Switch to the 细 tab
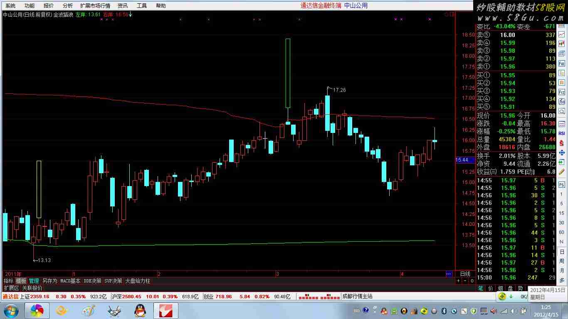This screenshot has width=568, height=319. (x=501, y=288)
